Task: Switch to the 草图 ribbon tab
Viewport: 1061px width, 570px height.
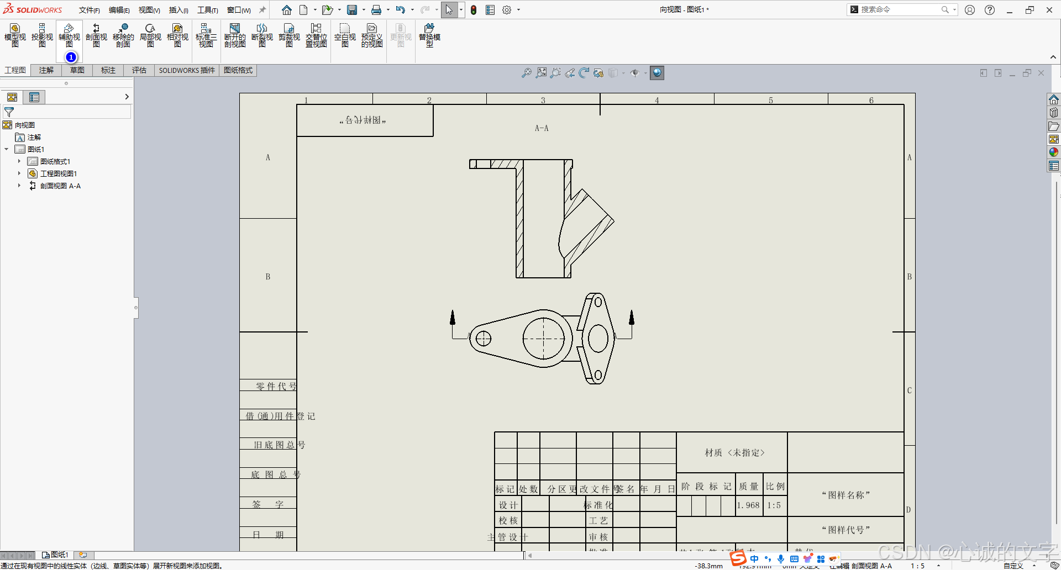Action: point(77,70)
